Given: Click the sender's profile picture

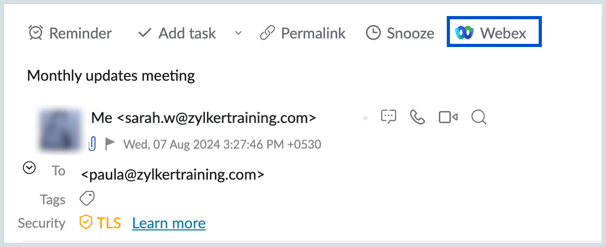Looking at the screenshot, I should coord(60,129).
